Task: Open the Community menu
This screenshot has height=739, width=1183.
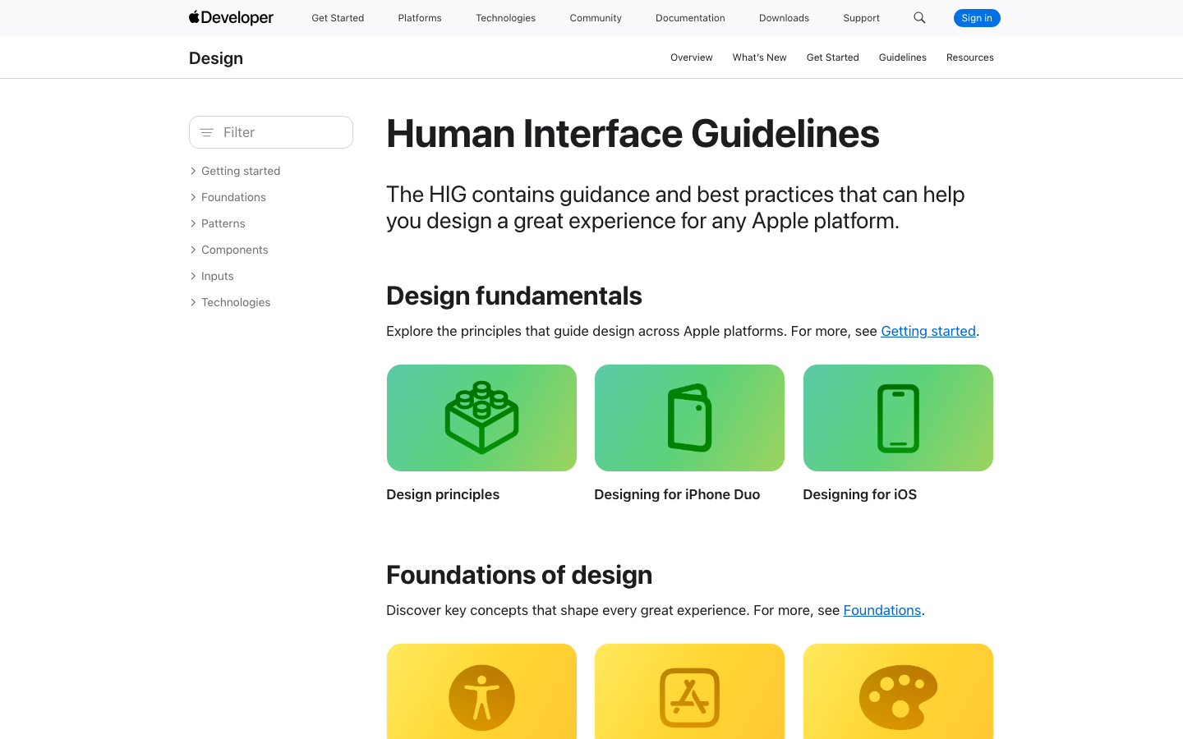Action: [x=596, y=18]
